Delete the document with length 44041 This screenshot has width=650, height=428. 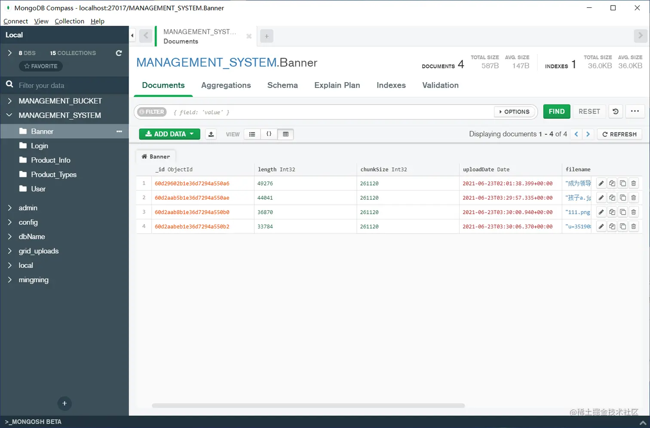[x=634, y=198]
